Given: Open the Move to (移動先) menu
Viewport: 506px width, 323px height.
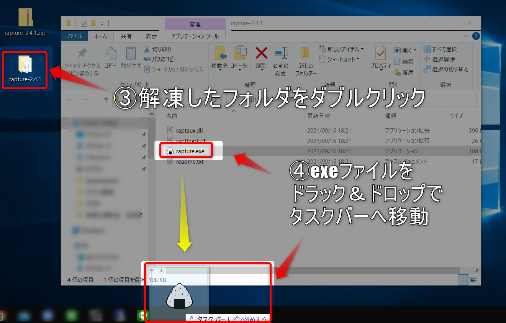Looking at the screenshot, I should 219,58.
